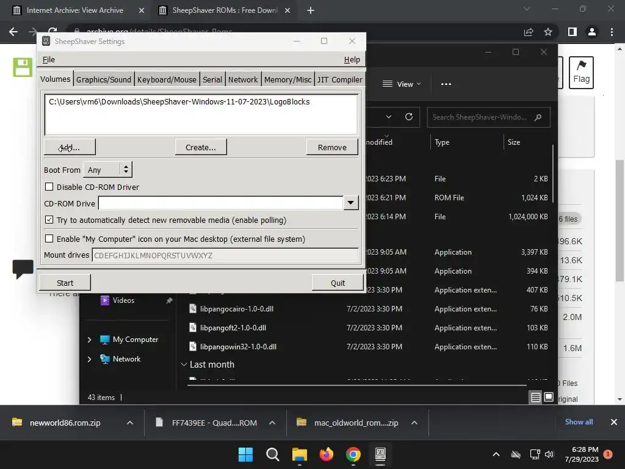Sort files by Size column header
Image resolution: width=625 pixels, height=469 pixels.
[514, 142]
